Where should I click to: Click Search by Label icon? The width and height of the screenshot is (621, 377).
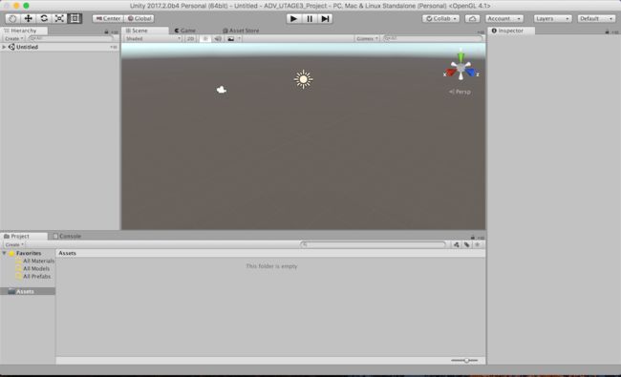466,245
